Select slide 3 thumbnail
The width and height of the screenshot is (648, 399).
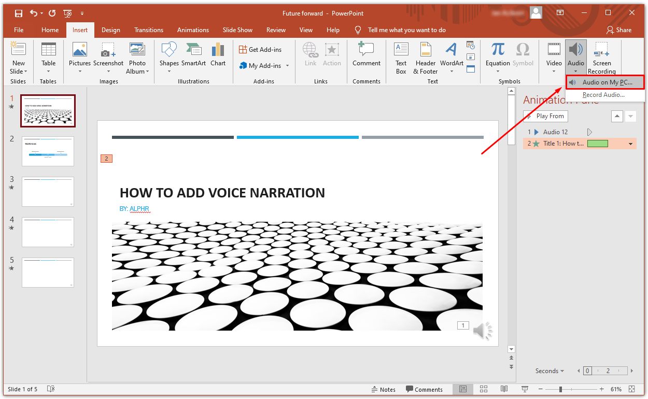(x=48, y=192)
